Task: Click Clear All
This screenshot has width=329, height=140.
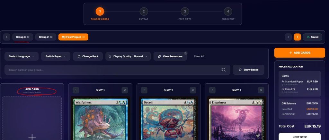Action: coord(199,56)
